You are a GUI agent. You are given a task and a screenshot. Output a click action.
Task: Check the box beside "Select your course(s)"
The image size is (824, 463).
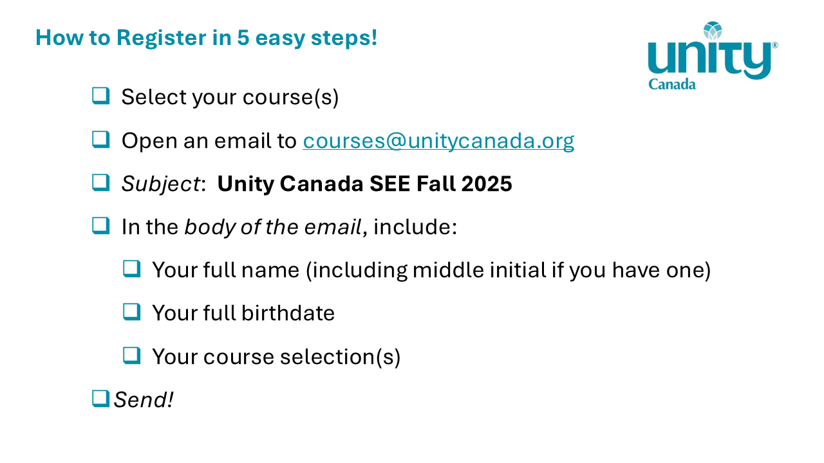pyautogui.click(x=100, y=96)
